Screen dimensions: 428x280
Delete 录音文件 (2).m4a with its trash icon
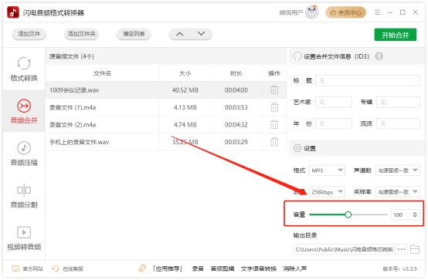274,125
